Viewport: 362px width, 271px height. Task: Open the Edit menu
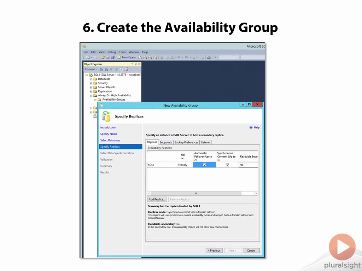point(93,52)
